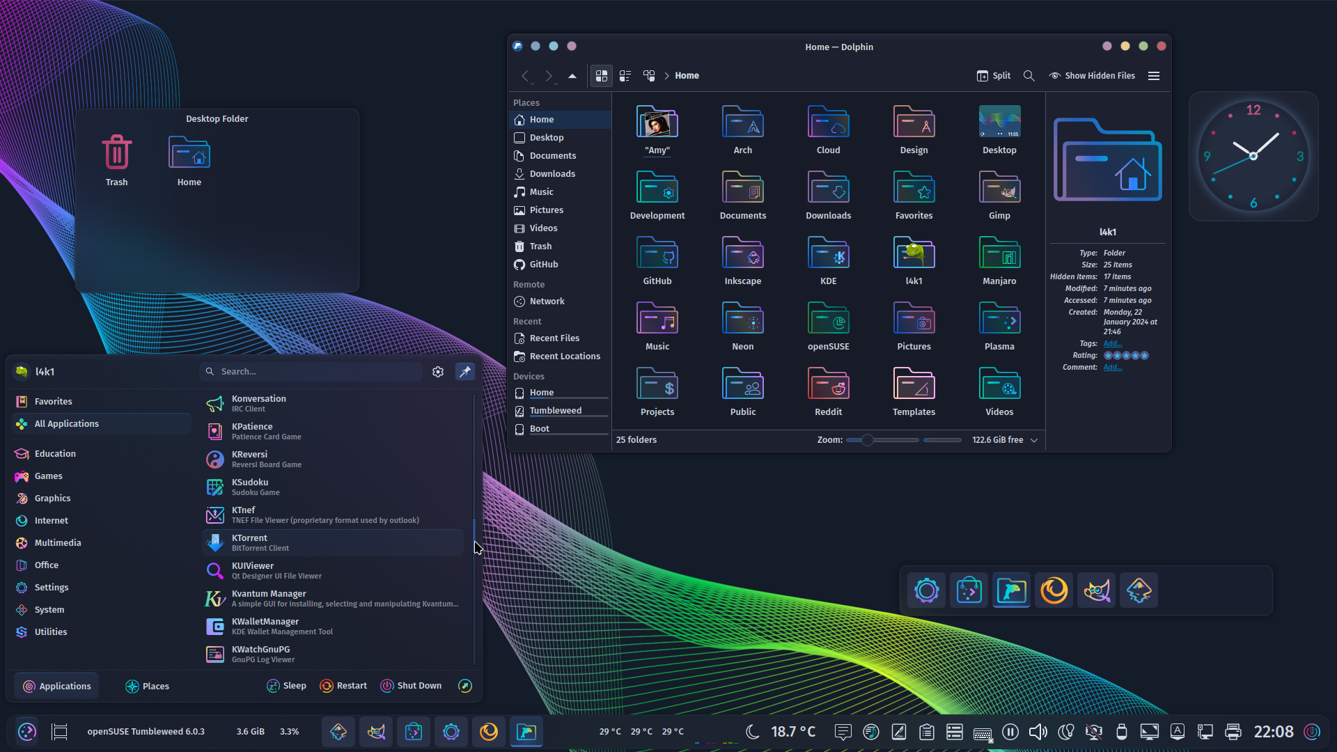Toggle the launcher pin button
The width and height of the screenshot is (1337, 752).
point(465,372)
